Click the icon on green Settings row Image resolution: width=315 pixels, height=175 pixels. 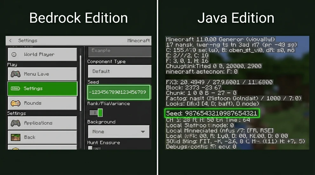tap(16, 88)
